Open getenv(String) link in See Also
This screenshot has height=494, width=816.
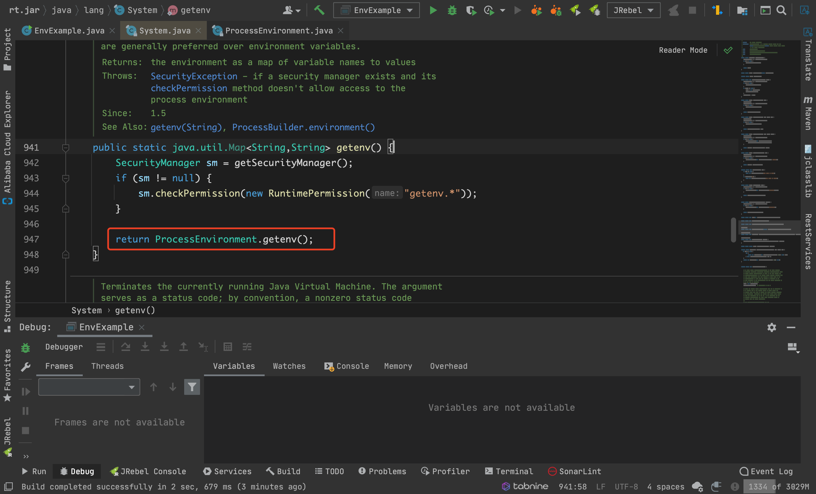(186, 127)
